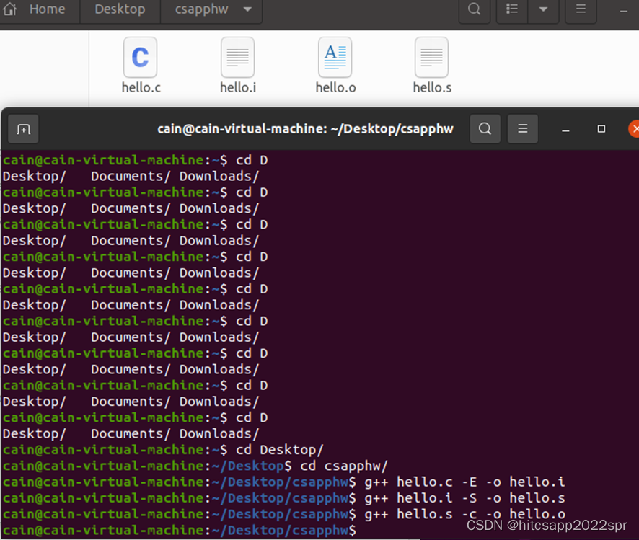Click the hello.s file name label
This screenshot has width=639, height=540.
432,87
